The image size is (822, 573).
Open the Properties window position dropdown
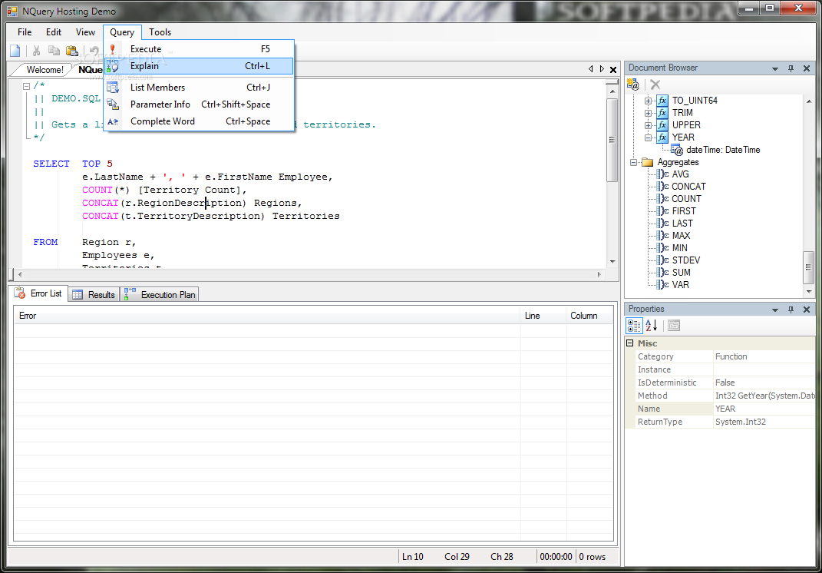click(775, 310)
